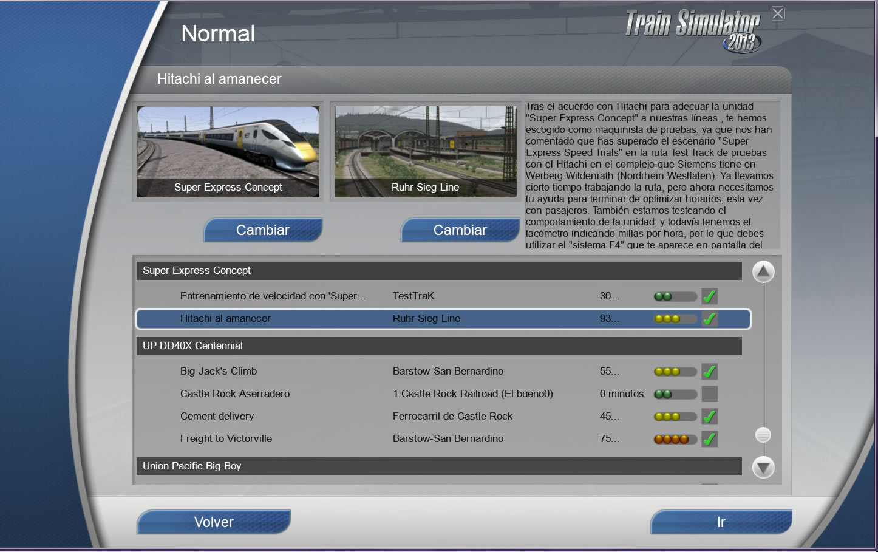Click the Ruhr Sieg Line route thumbnail
This screenshot has width=878, height=552.
point(425,151)
